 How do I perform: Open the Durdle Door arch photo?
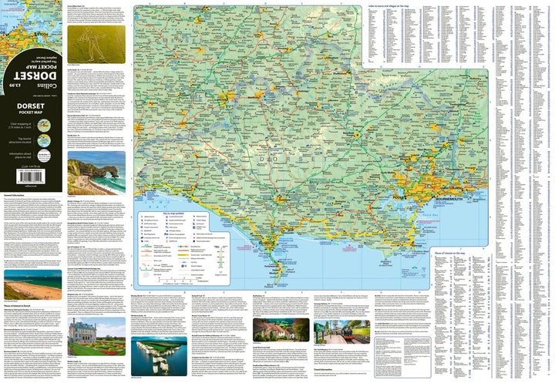click(x=96, y=173)
